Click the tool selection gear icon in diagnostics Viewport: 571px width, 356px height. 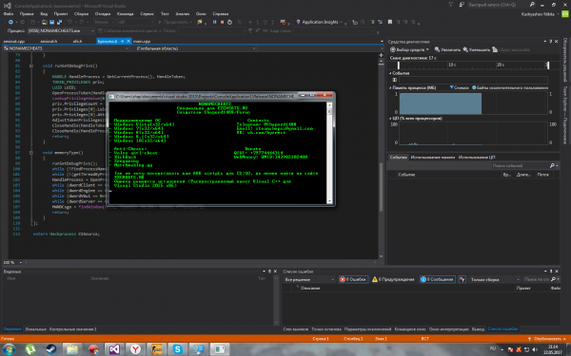[392, 49]
